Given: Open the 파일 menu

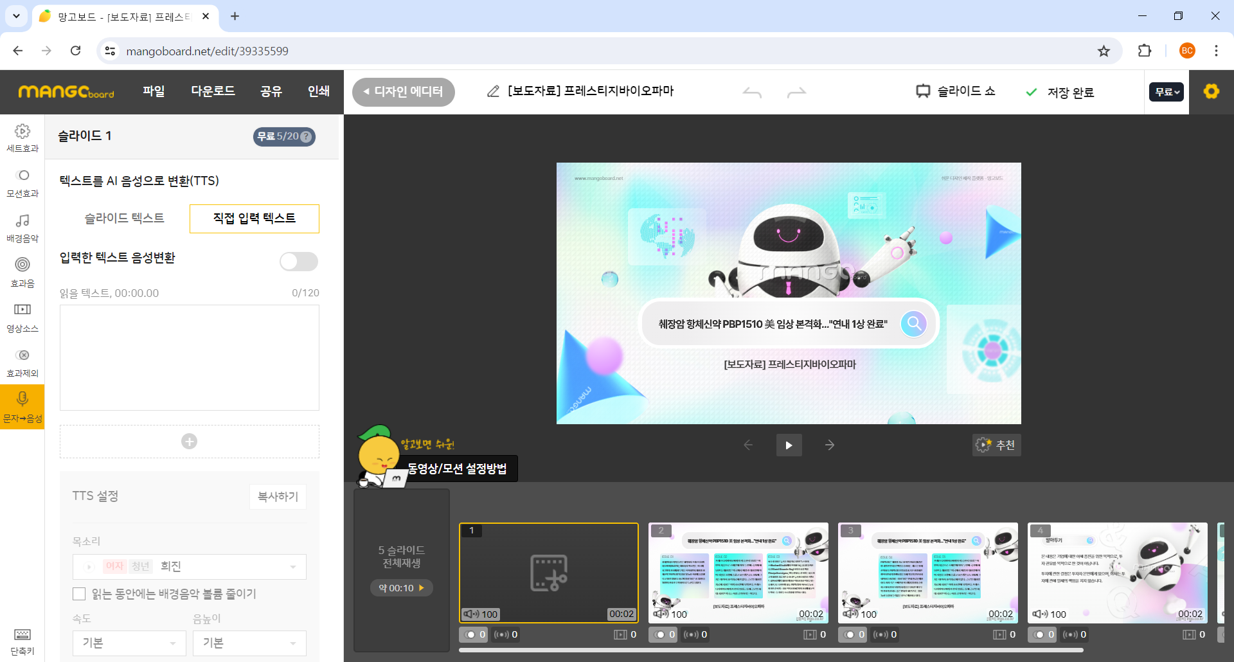Looking at the screenshot, I should [x=154, y=91].
